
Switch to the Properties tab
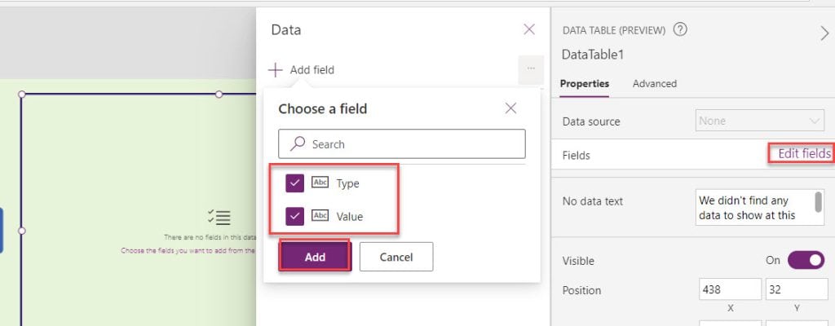[x=584, y=84]
